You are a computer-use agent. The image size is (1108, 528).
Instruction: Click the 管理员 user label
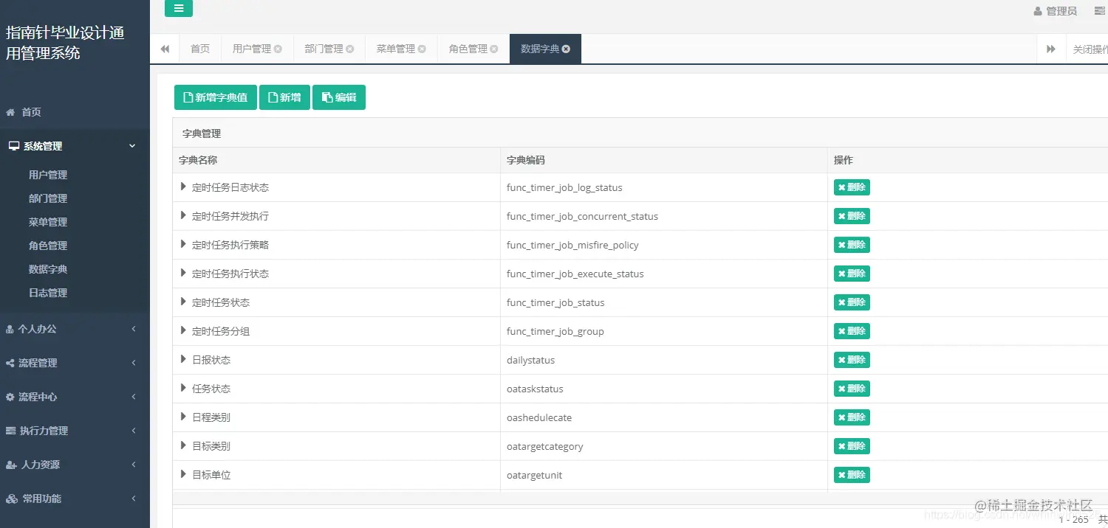coord(1061,12)
